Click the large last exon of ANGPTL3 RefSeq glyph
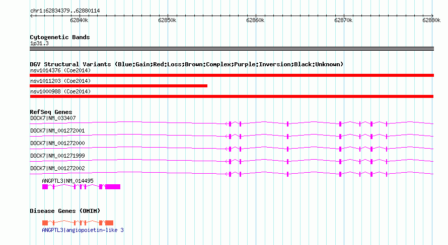This screenshot has width=448, height=245. 113,187
